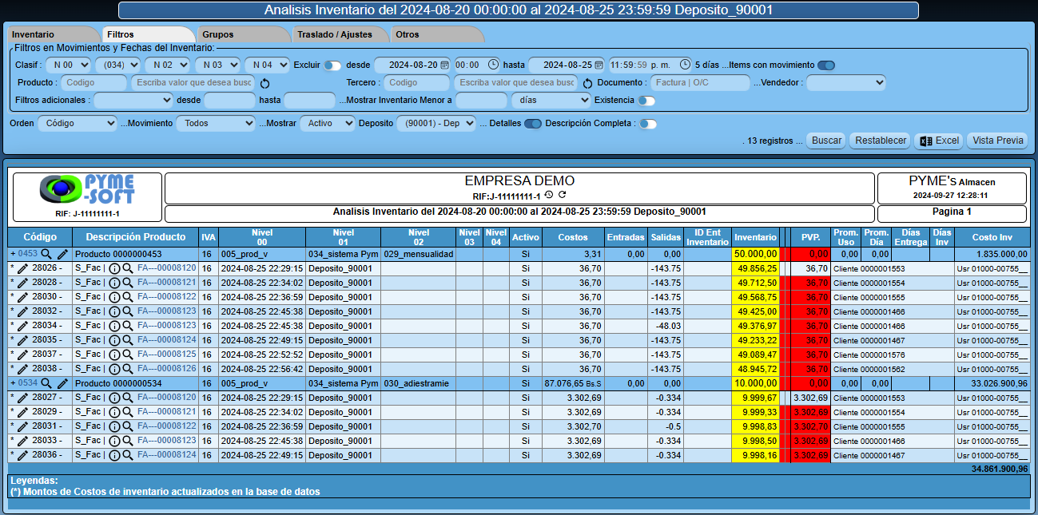Click the reload icon next to Tercero search

587,83
